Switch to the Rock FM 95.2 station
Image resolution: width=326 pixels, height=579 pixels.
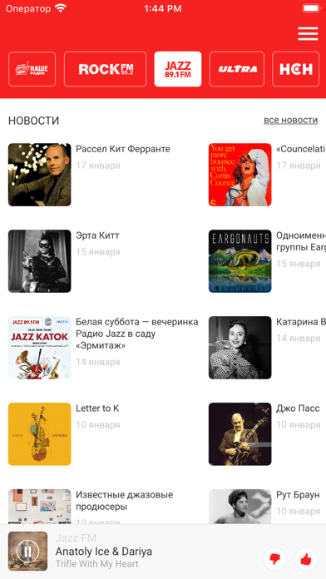[106, 69]
